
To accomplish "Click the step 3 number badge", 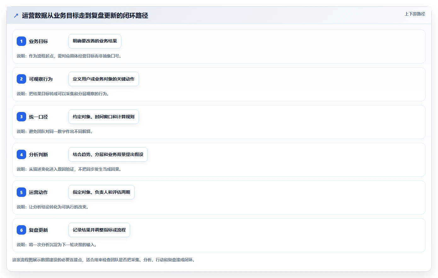I will (x=21, y=117).
